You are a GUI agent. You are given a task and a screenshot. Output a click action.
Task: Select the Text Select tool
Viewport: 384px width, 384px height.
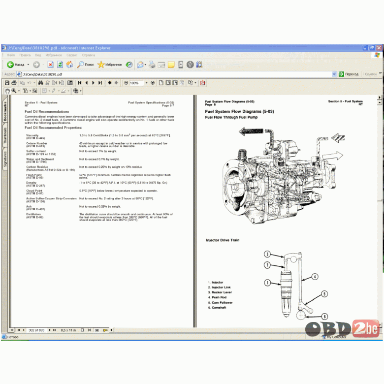click(25, 91)
